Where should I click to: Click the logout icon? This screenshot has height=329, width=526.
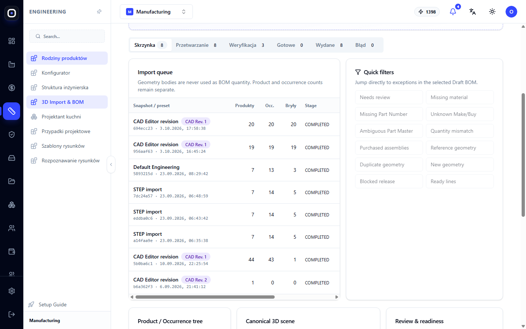click(12, 314)
